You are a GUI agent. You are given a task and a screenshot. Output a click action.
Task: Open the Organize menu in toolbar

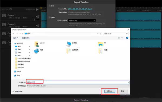pos(16,38)
